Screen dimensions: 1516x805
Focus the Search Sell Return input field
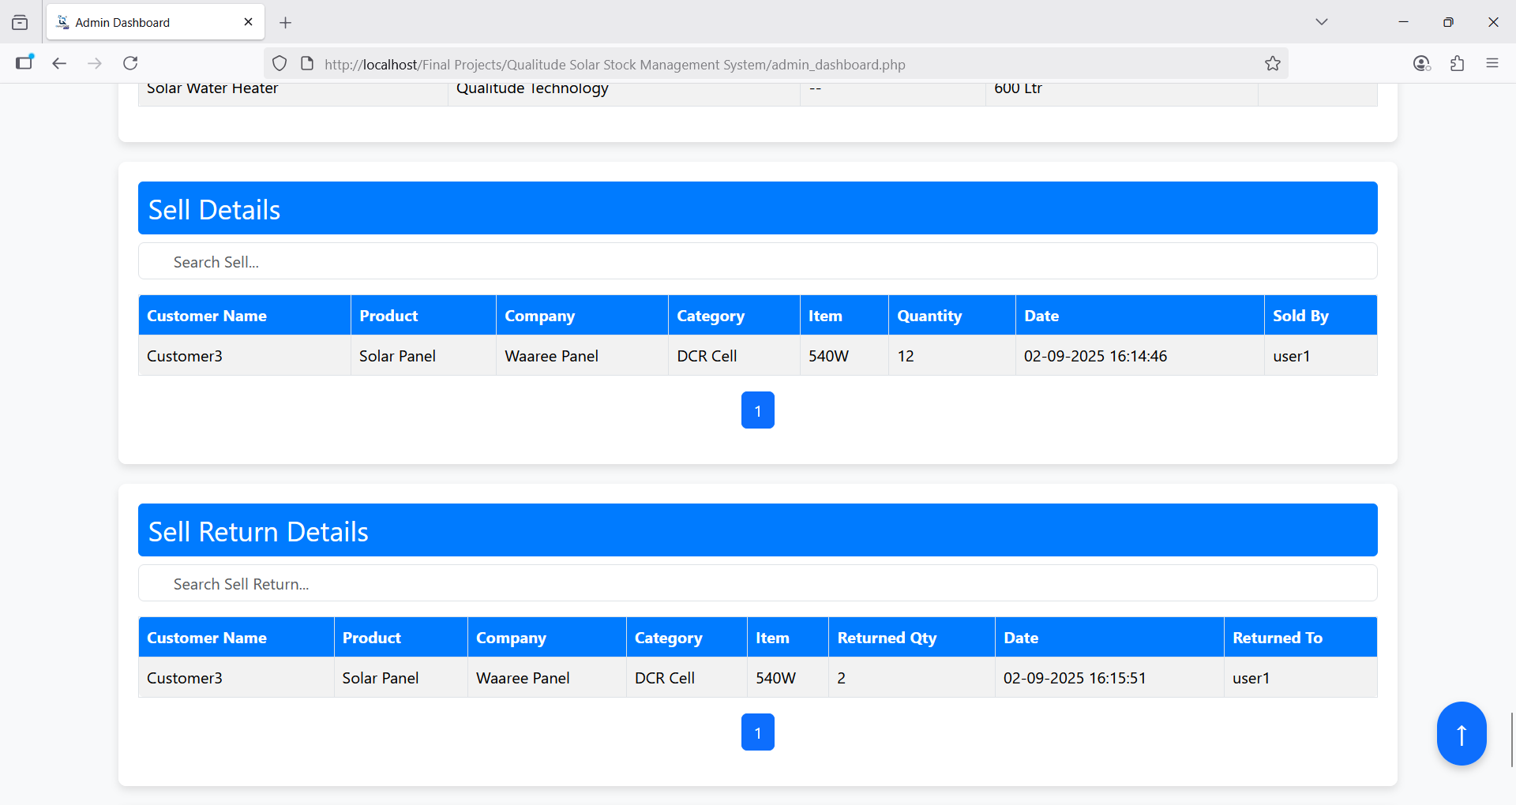pos(757,583)
